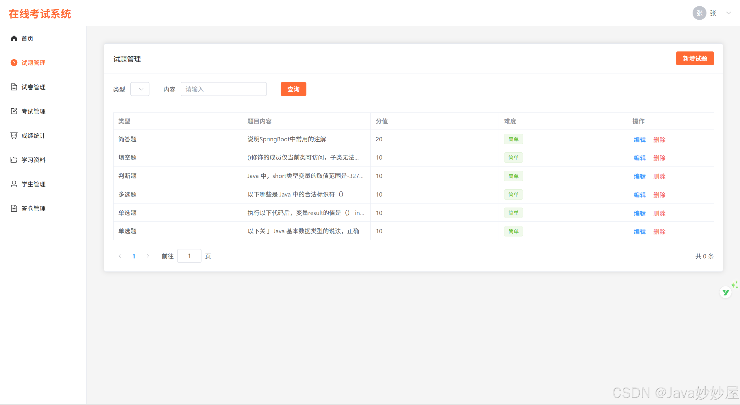Click the document icon beside 答卷管理
740x405 pixels.
tap(14, 208)
